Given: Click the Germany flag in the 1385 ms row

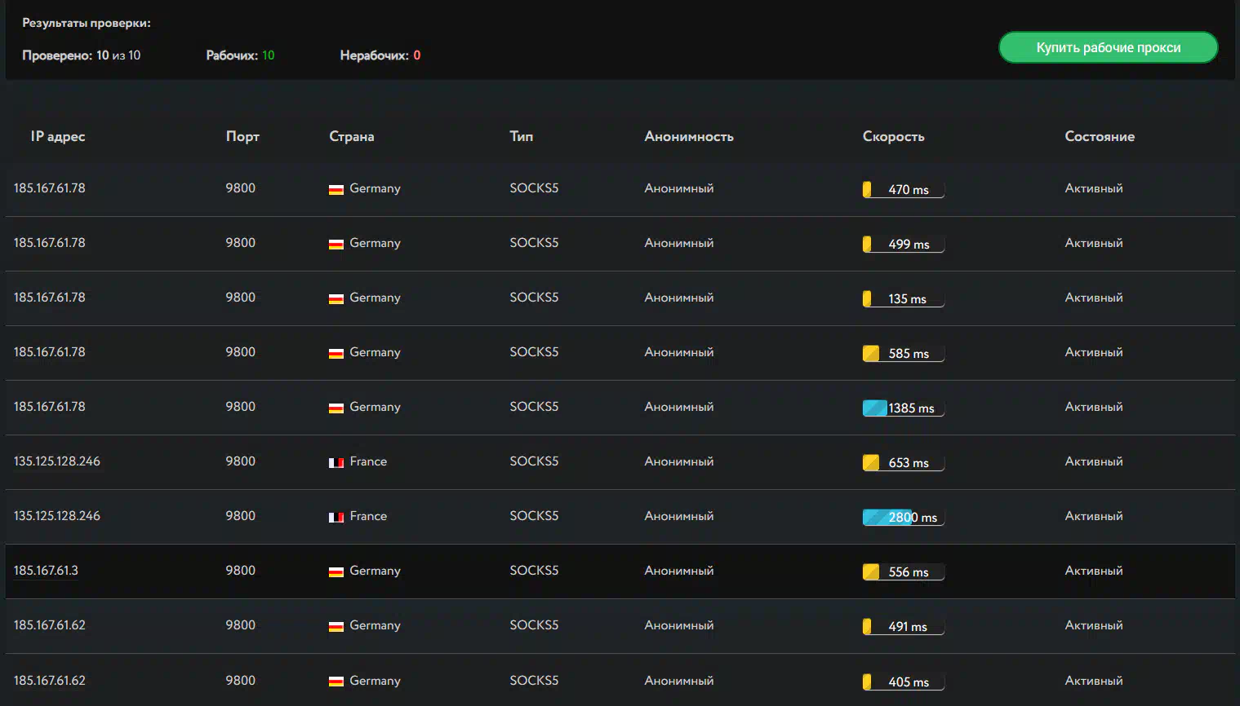Looking at the screenshot, I should pyautogui.click(x=336, y=408).
